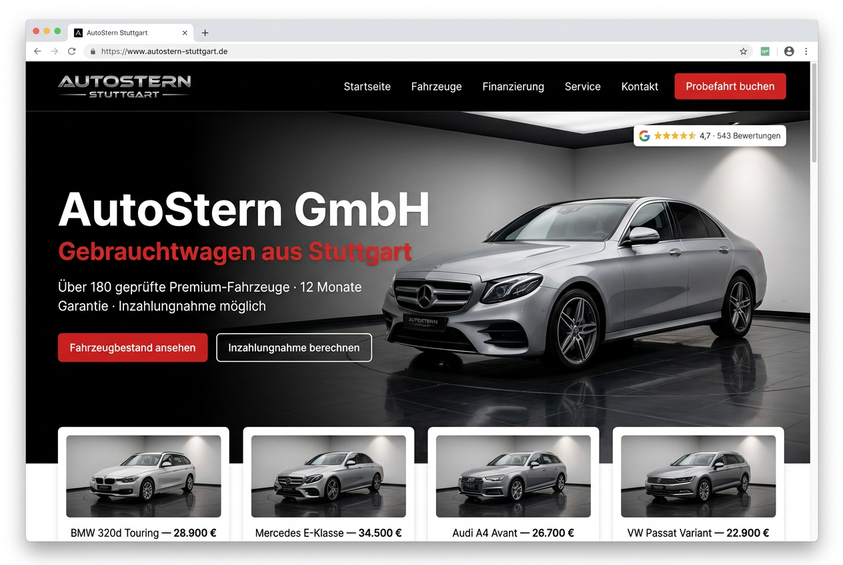Image resolution: width=843 pixels, height=565 pixels.
Task: Open the green browser extension icon
Action: click(765, 51)
